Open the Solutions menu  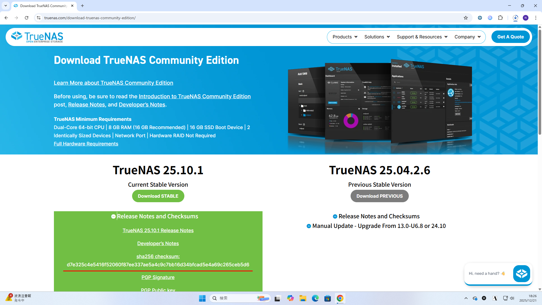[x=377, y=37]
